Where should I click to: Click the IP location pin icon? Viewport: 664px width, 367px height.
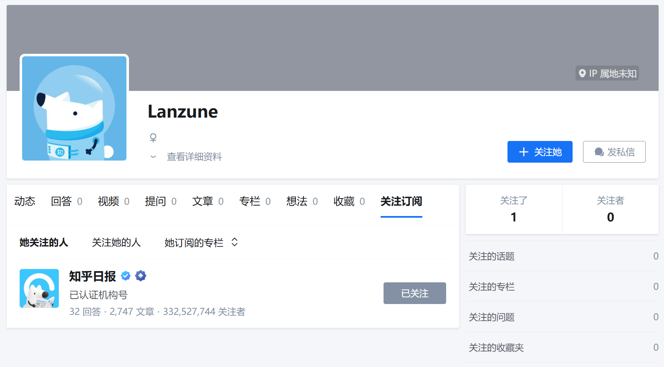click(582, 73)
